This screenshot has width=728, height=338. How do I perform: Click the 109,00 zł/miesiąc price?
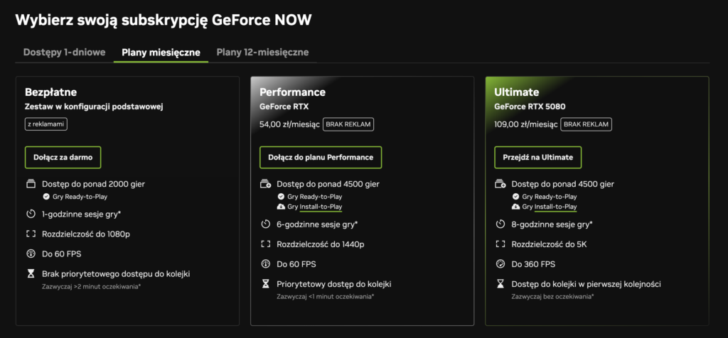point(526,125)
